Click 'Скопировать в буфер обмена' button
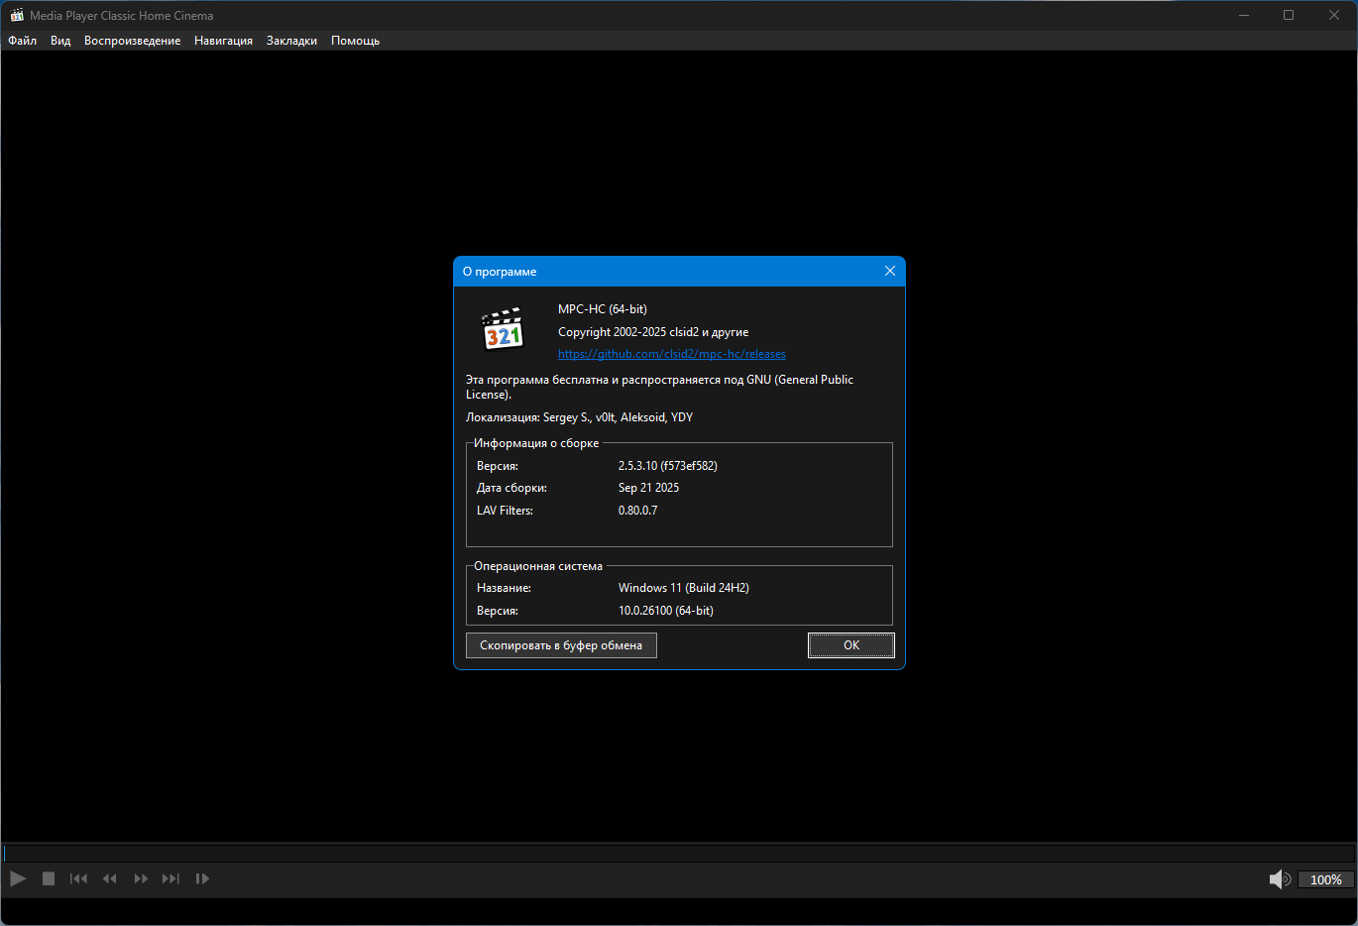Viewport: 1358px width, 926px height. pyautogui.click(x=561, y=645)
